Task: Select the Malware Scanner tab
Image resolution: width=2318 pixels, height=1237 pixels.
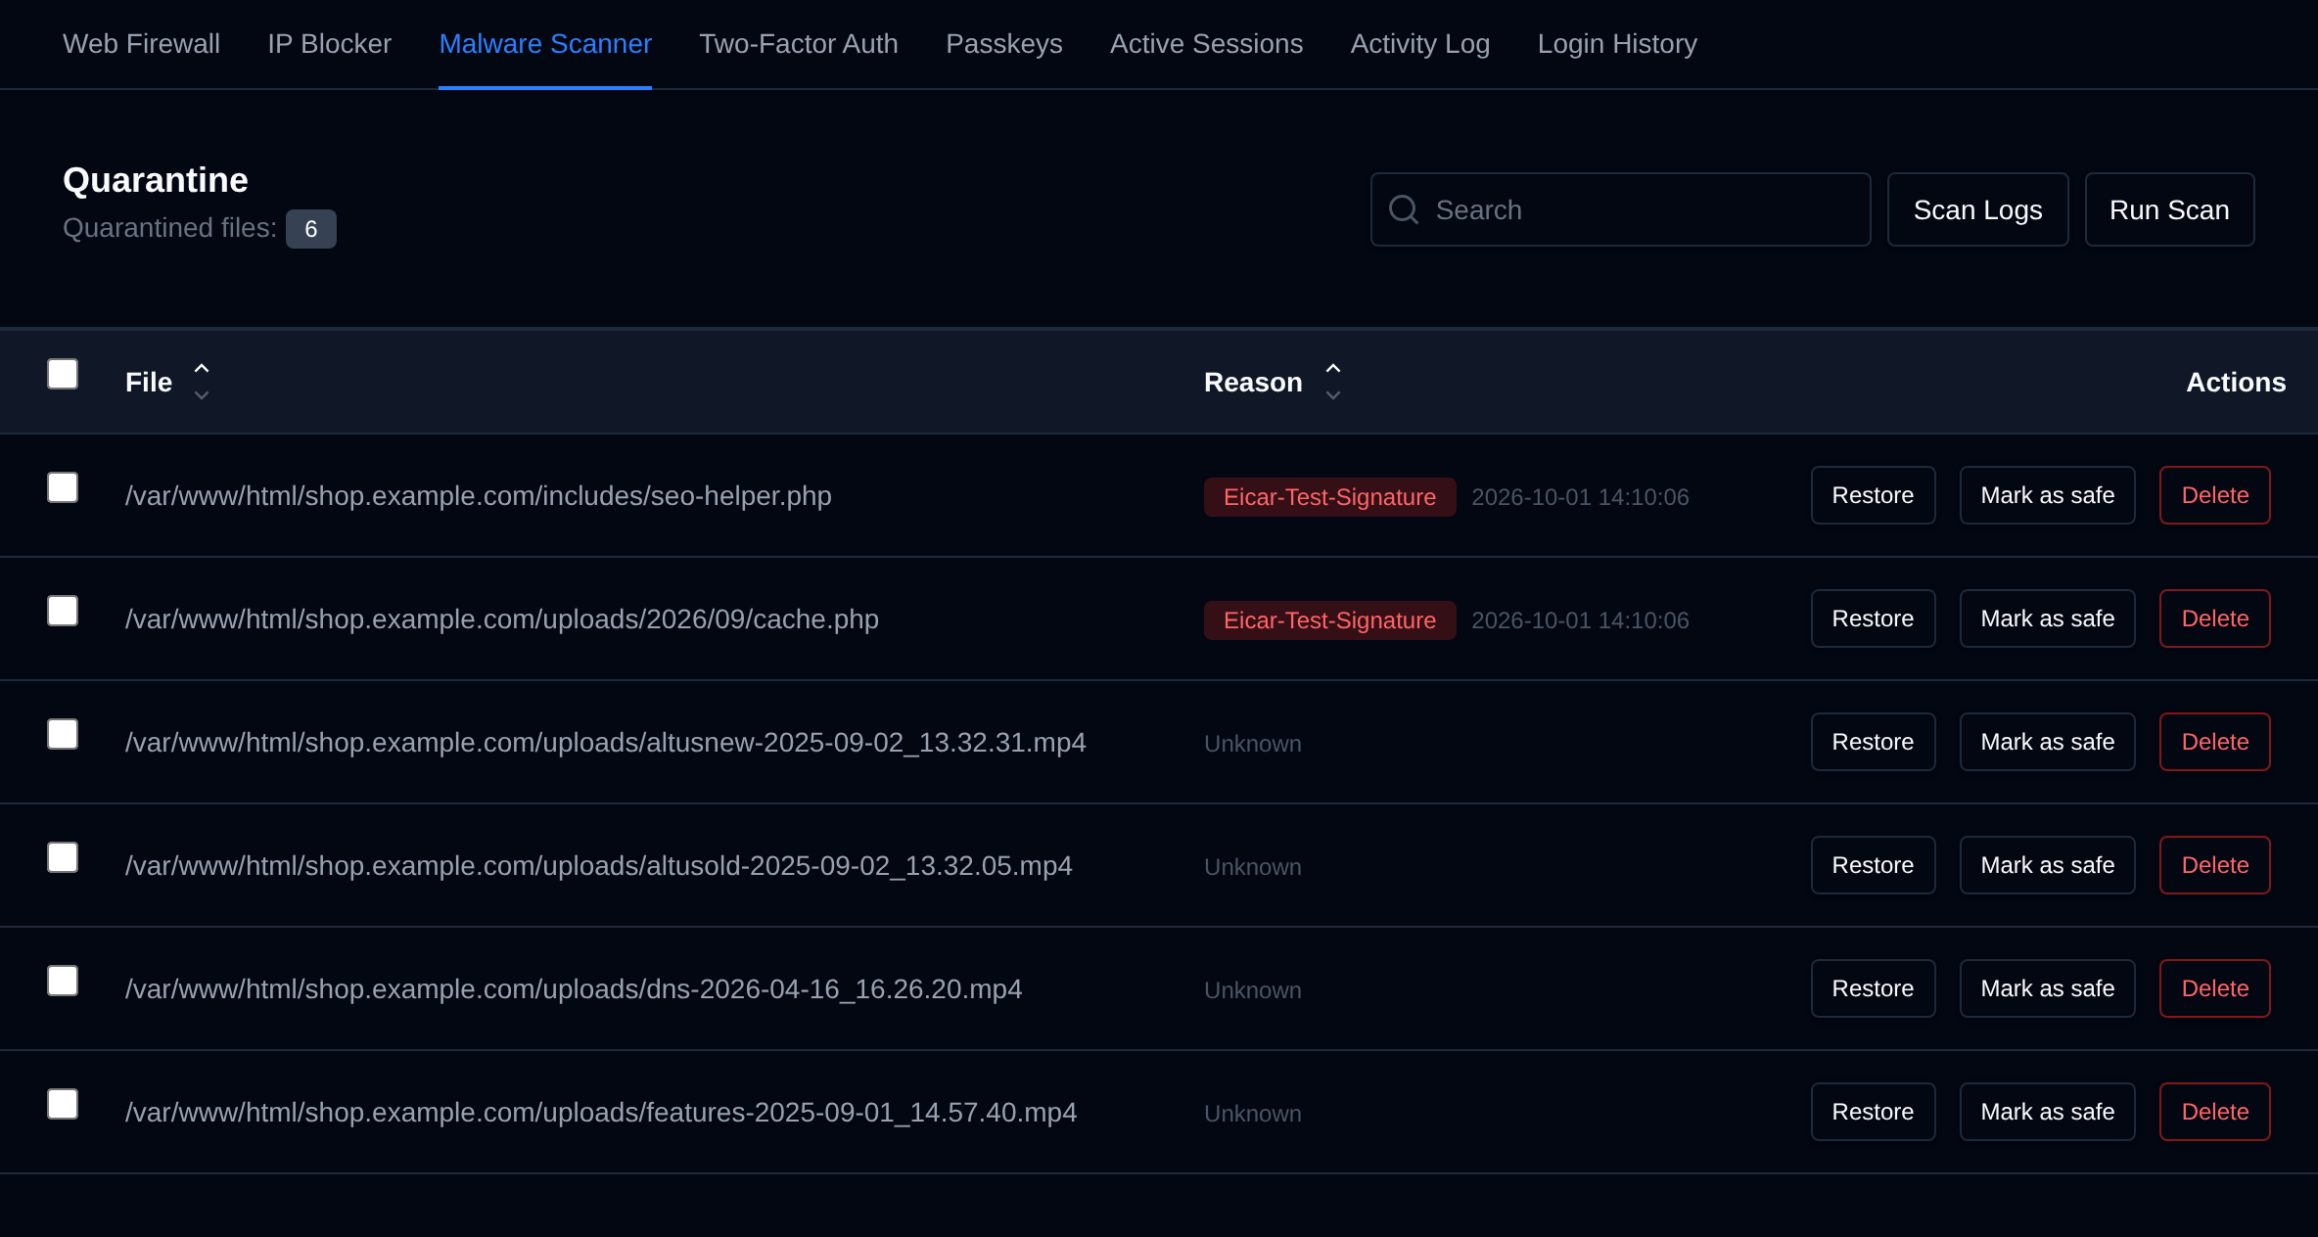Action: click(x=545, y=44)
